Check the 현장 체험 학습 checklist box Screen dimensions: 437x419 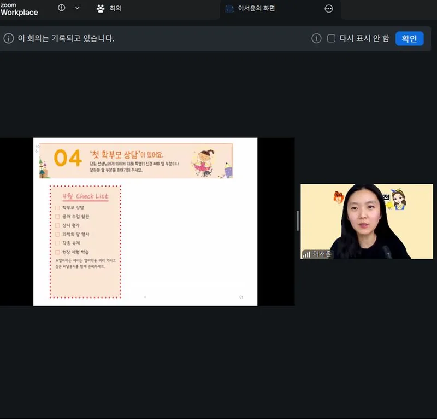pos(57,252)
